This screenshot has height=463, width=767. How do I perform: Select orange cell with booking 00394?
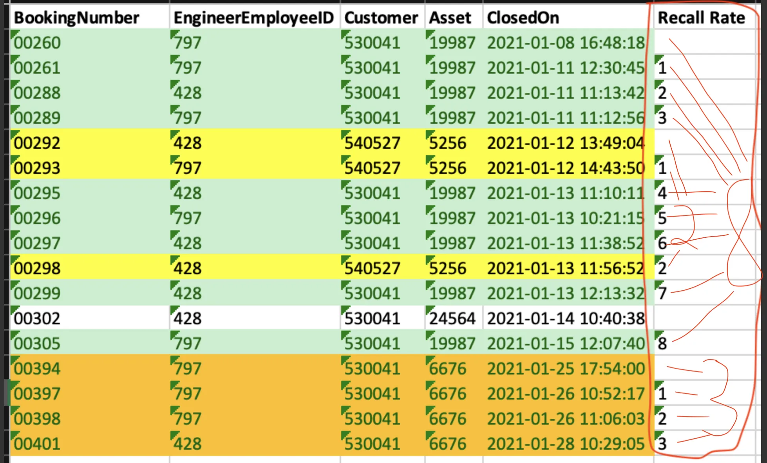(38, 368)
